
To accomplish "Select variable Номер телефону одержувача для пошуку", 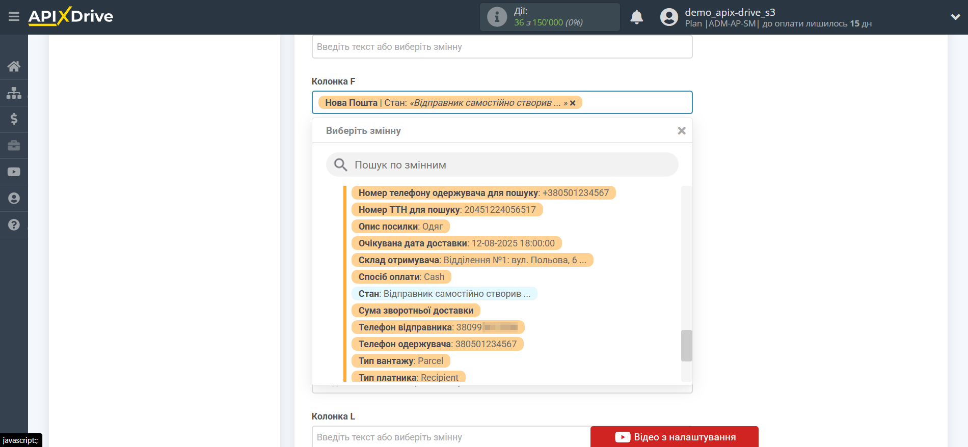I will tap(483, 193).
